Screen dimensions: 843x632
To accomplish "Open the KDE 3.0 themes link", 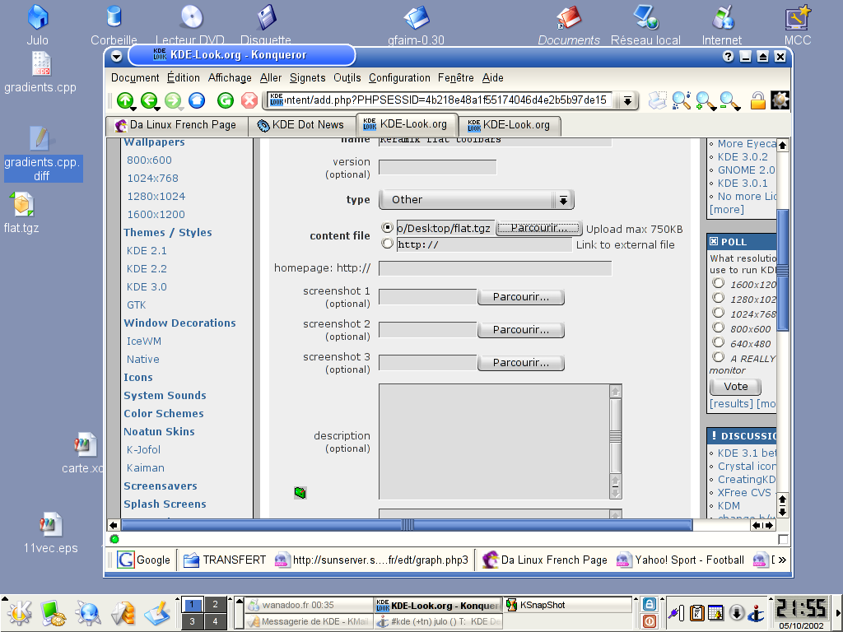I will tap(147, 287).
